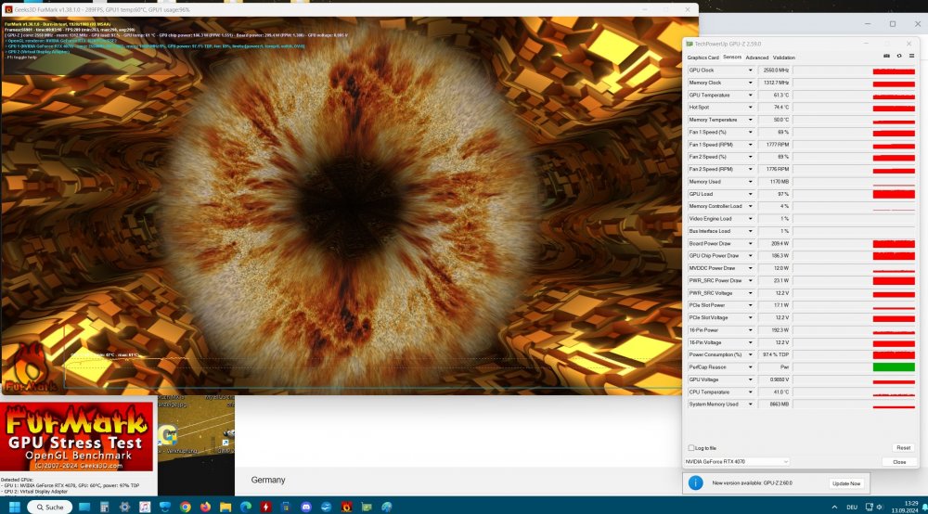
Task: Open the GPU Temperature sensor dropdown
Action: (x=751, y=96)
